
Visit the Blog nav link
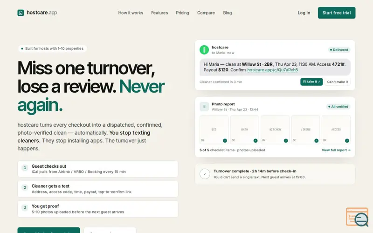pyautogui.click(x=228, y=13)
